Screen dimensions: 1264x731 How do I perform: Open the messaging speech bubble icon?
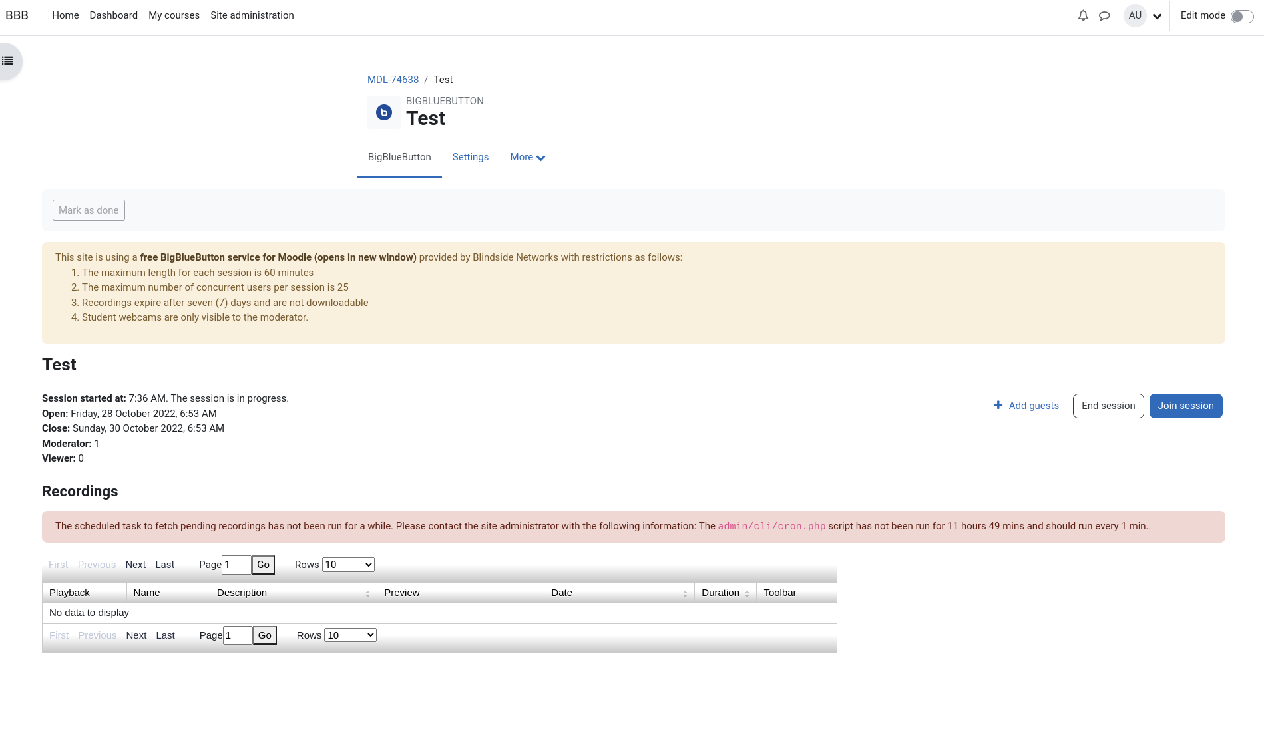[1104, 15]
